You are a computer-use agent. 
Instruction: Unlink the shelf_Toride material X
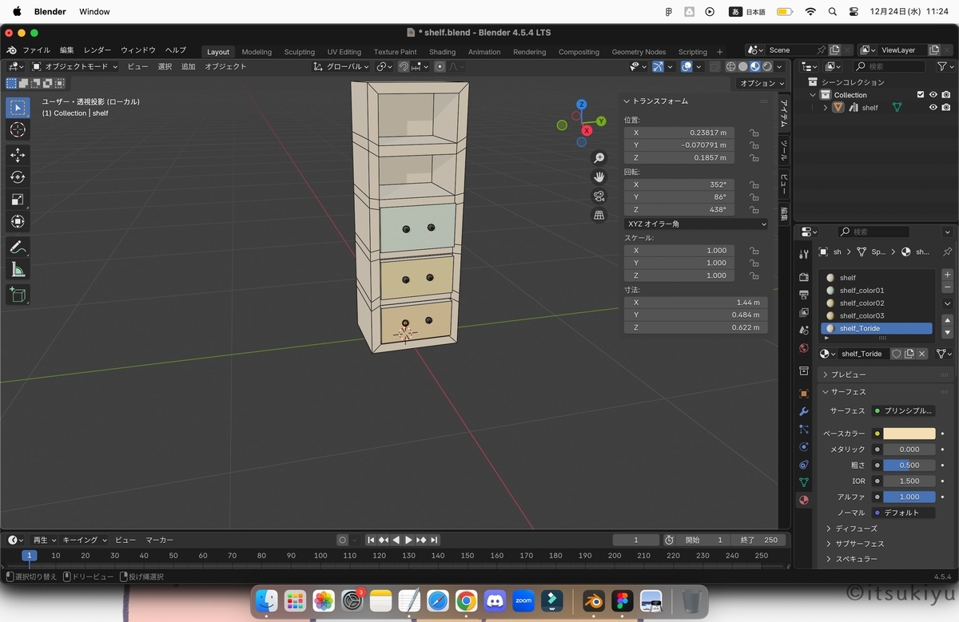pos(921,354)
